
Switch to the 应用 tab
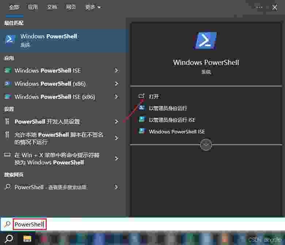(x=33, y=7)
